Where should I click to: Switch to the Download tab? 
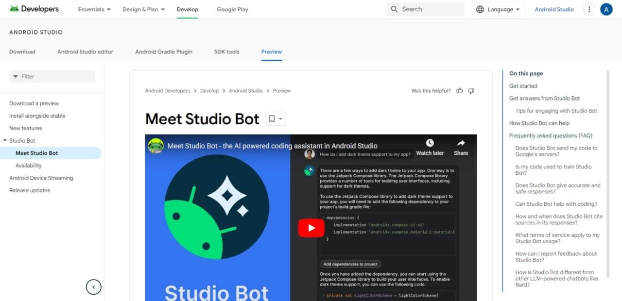tap(22, 52)
